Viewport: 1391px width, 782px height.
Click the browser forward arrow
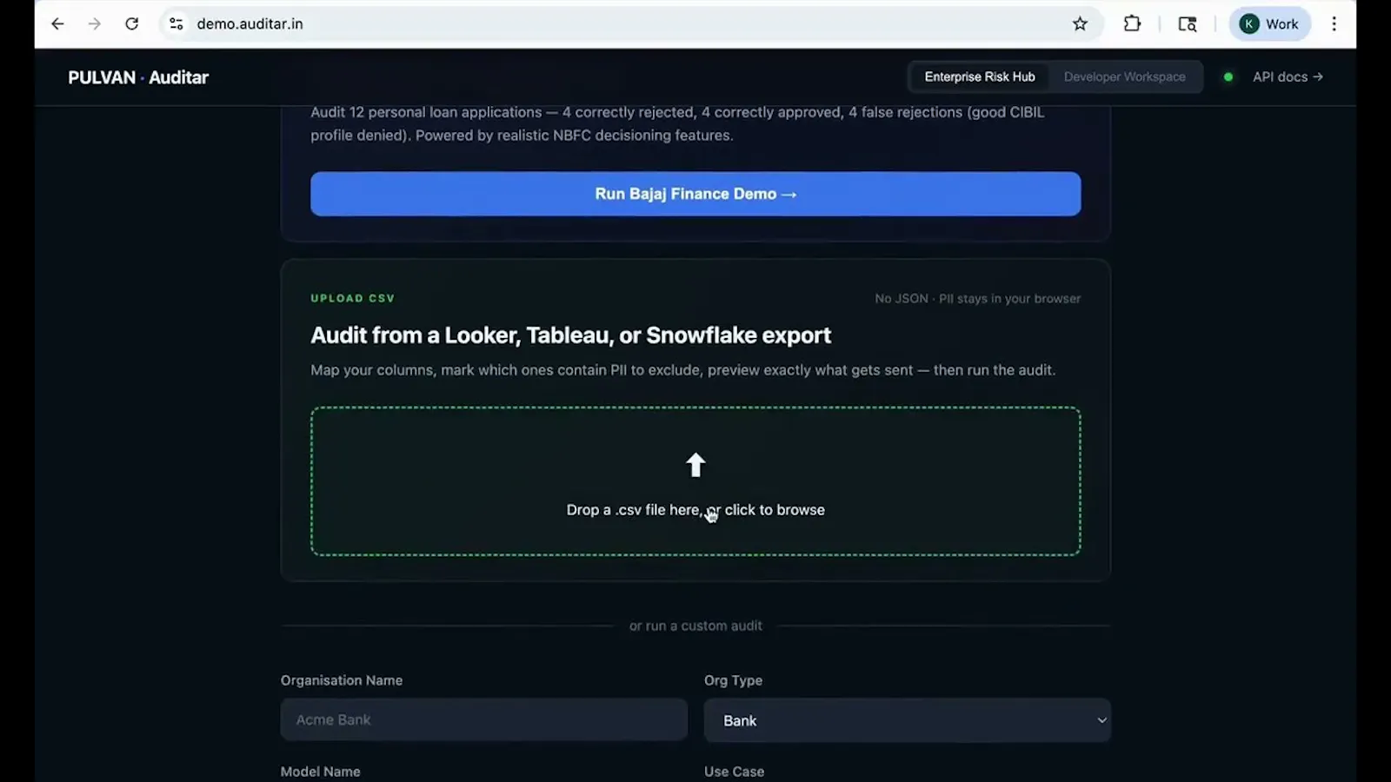point(94,23)
